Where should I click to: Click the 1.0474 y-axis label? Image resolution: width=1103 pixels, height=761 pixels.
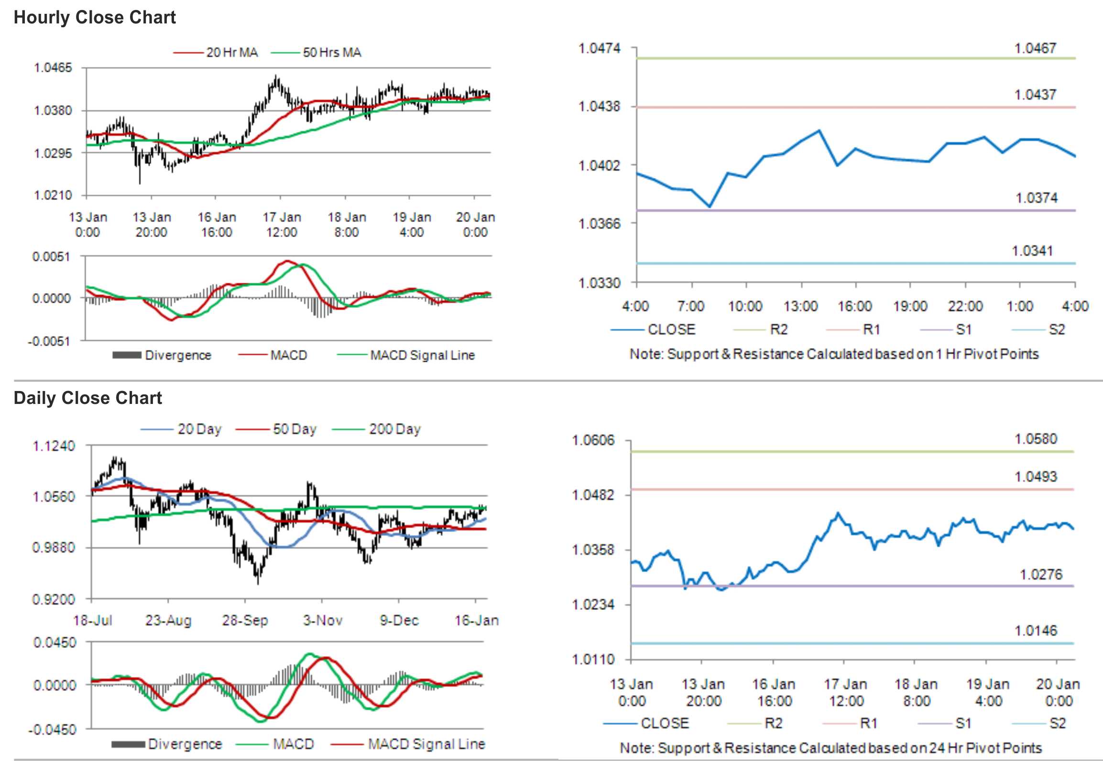[600, 48]
